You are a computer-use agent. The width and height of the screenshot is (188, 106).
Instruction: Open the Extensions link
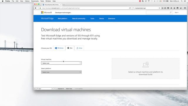pyautogui.click(x=112, y=19)
